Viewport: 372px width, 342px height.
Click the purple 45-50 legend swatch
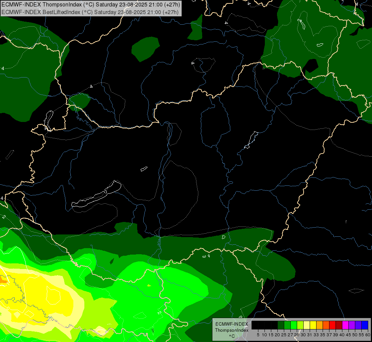[x=352, y=325]
